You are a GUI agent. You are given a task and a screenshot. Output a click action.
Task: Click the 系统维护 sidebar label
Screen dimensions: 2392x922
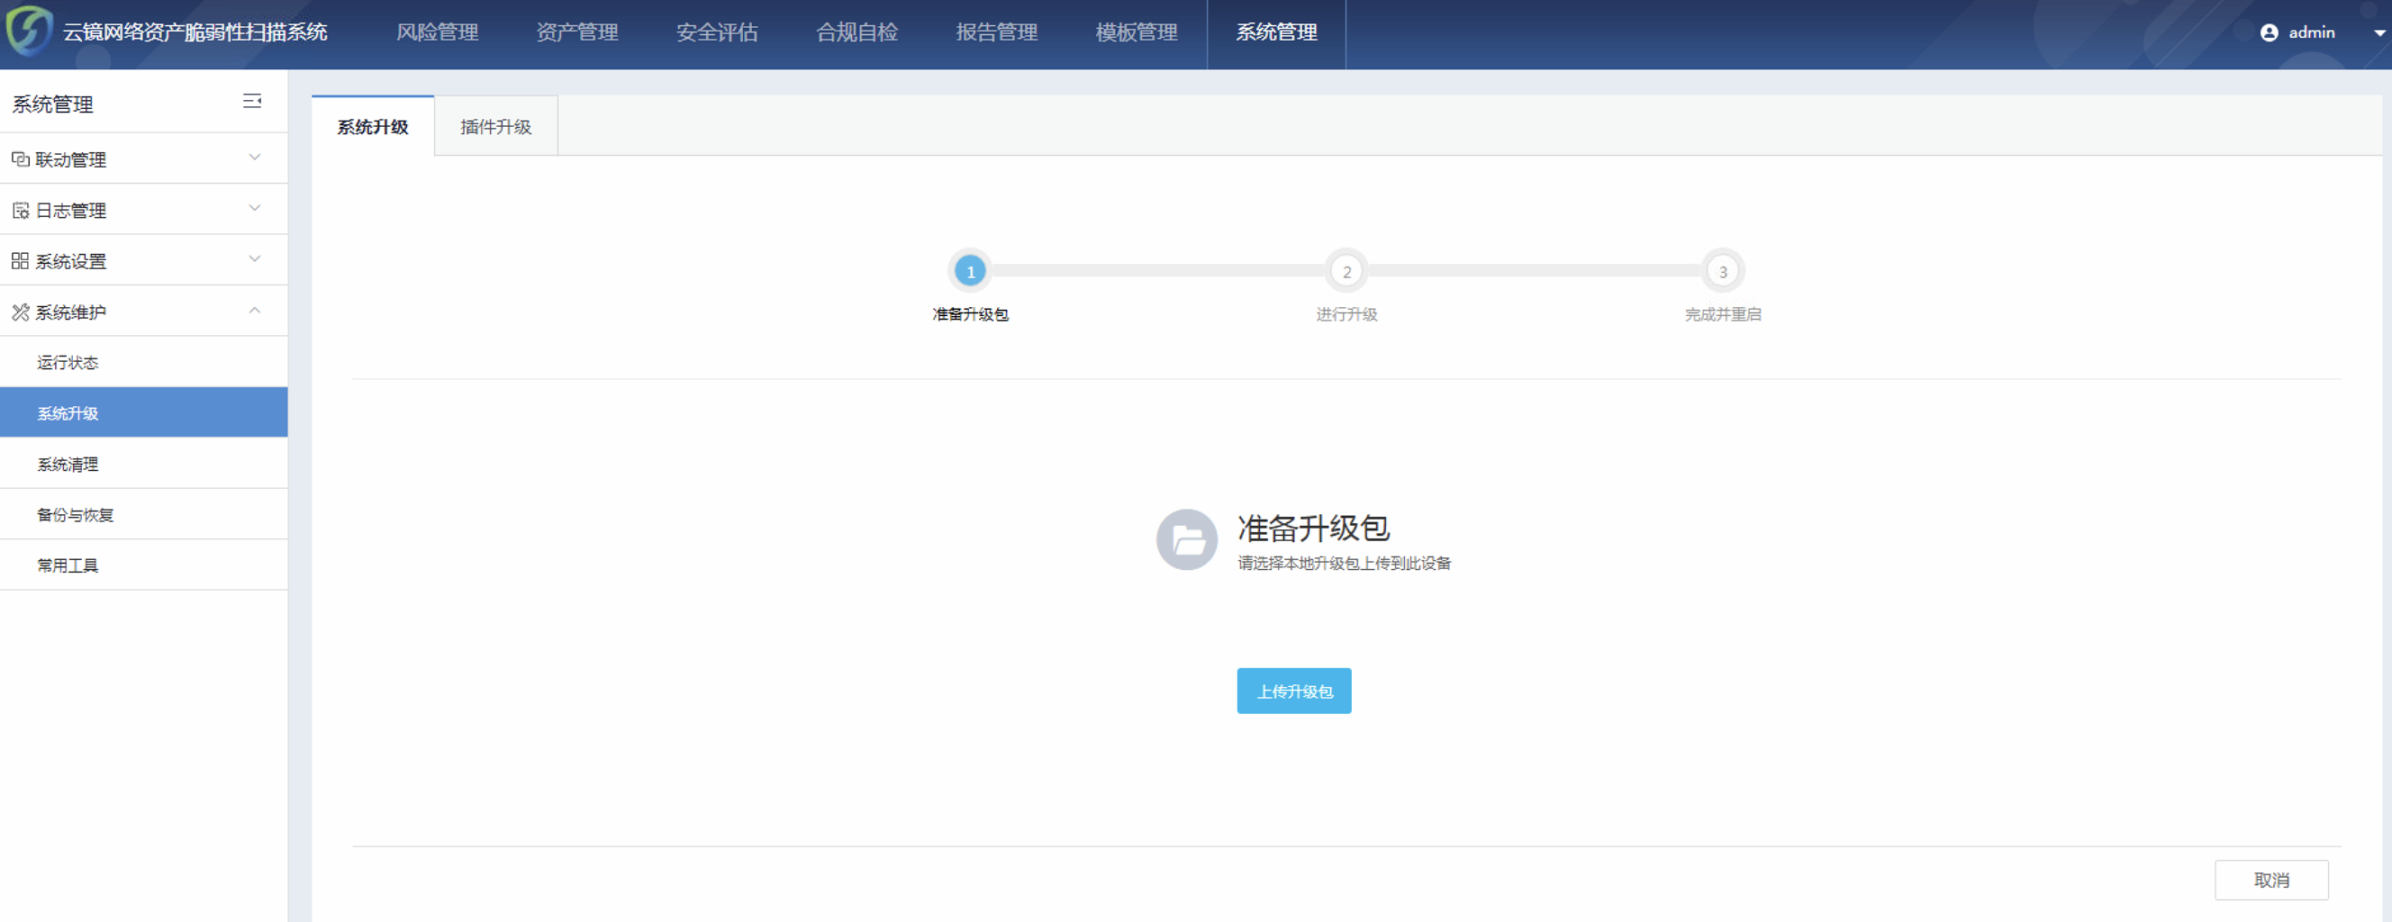click(70, 312)
